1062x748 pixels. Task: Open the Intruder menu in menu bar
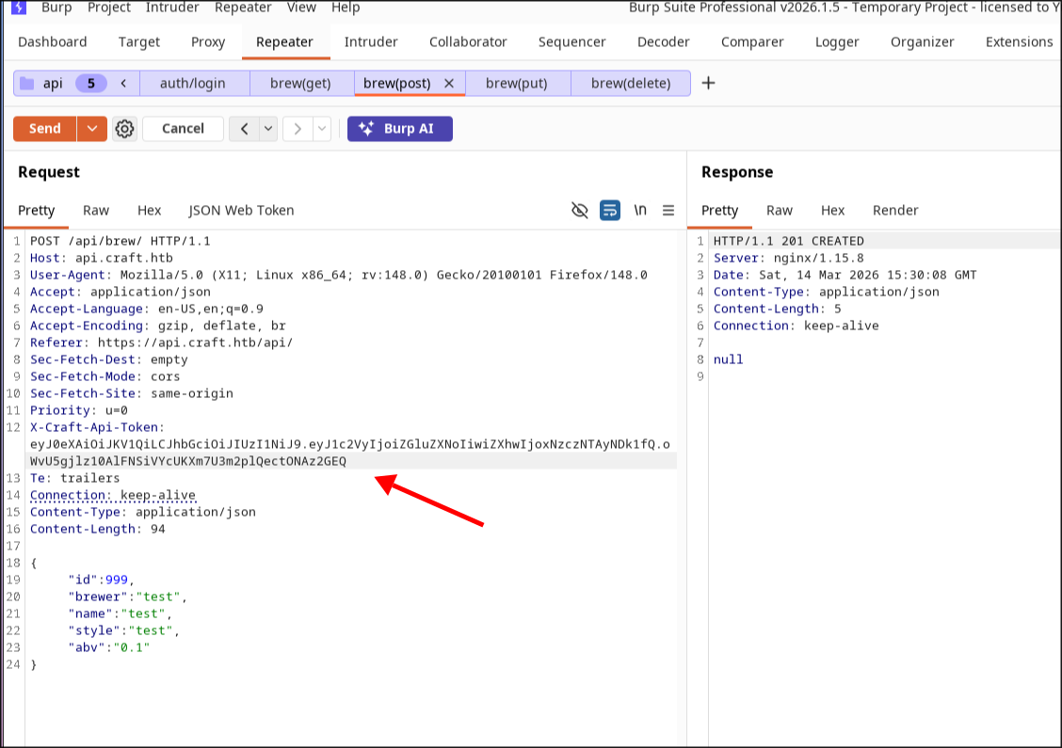[x=172, y=8]
